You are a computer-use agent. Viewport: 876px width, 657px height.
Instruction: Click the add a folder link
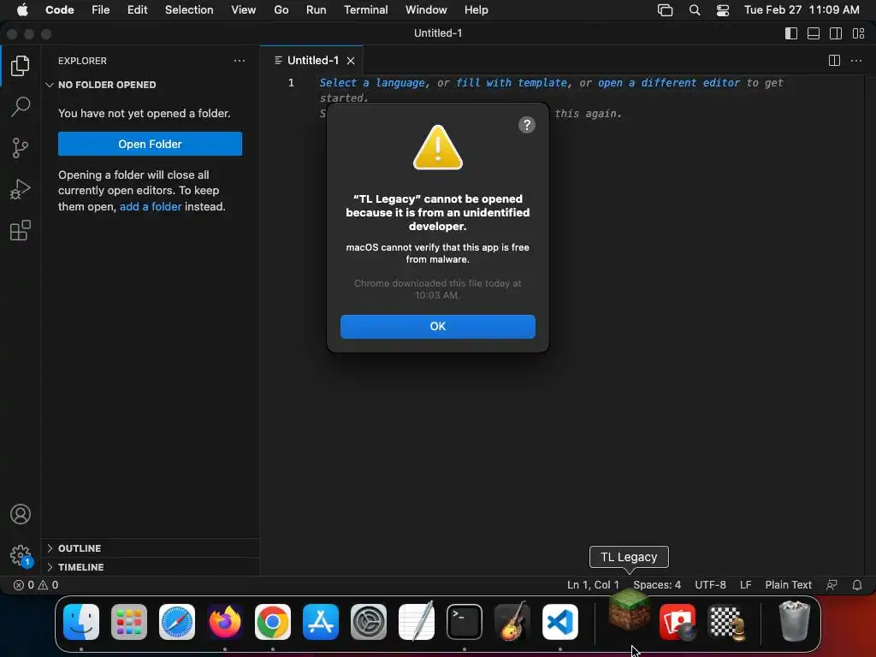[151, 206]
